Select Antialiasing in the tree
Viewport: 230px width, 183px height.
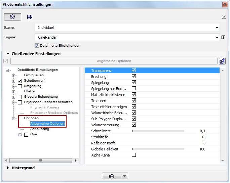point(40,129)
